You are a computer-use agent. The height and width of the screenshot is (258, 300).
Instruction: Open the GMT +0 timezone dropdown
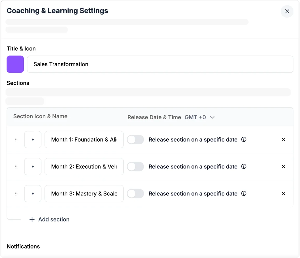pyautogui.click(x=200, y=117)
